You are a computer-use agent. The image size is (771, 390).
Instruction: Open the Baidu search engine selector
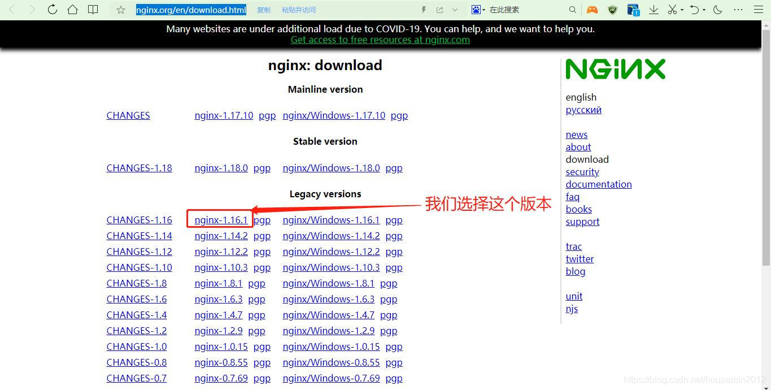click(478, 10)
